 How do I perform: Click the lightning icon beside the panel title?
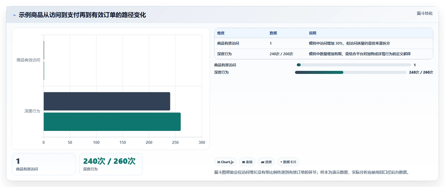coord(14,15)
